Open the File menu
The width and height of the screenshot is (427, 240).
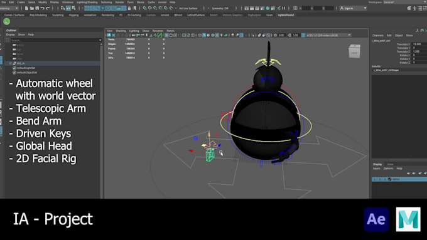[x=4, y=2]
